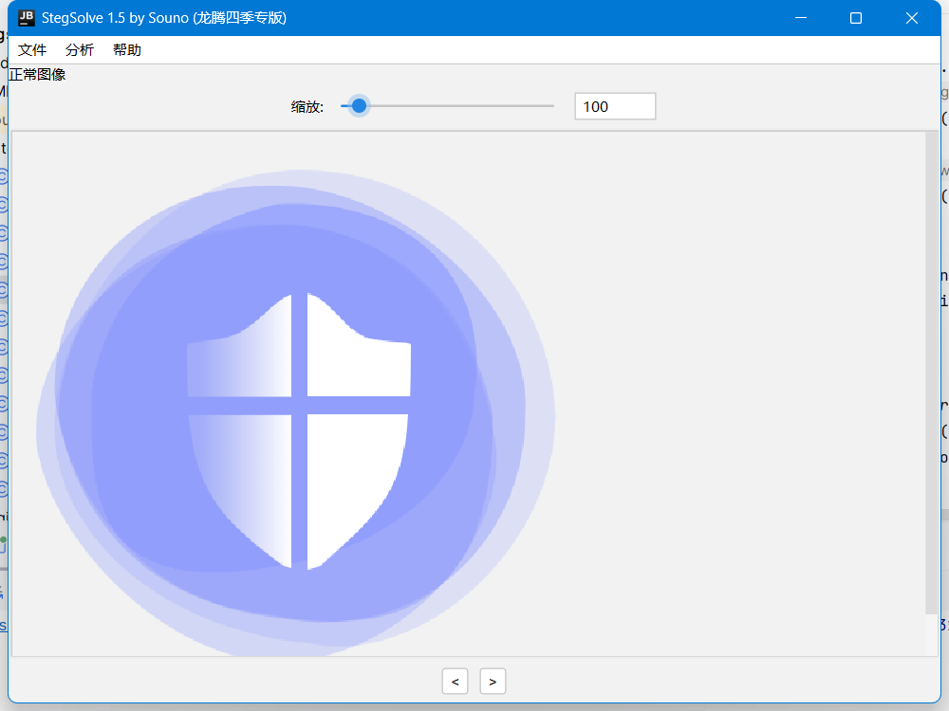Click the 正常图像 mode label
The height and width of the screenshot is (711, 949).
38,75
